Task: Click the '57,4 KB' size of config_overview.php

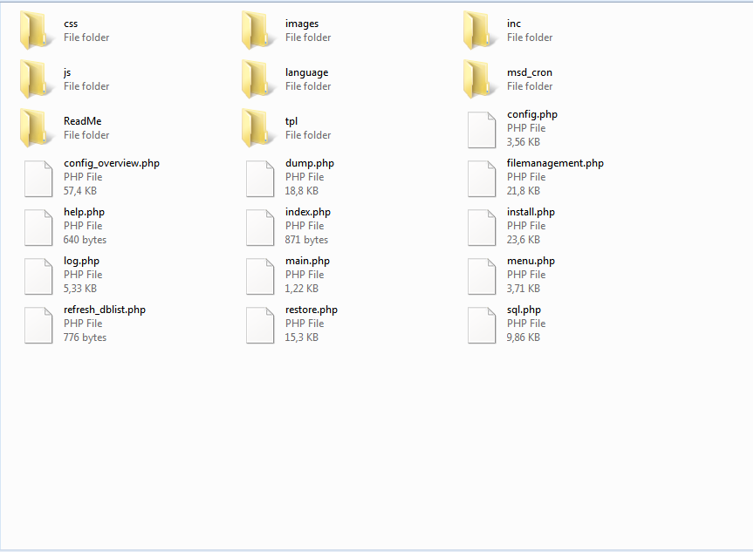Action: coord(79,191)
